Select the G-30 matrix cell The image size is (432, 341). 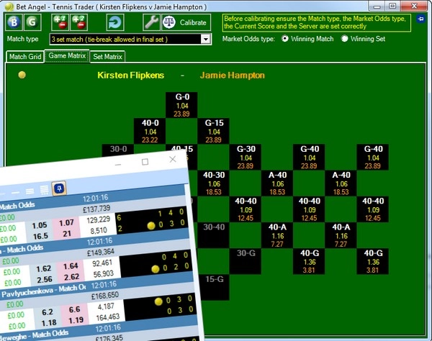[x=246, y=157]
